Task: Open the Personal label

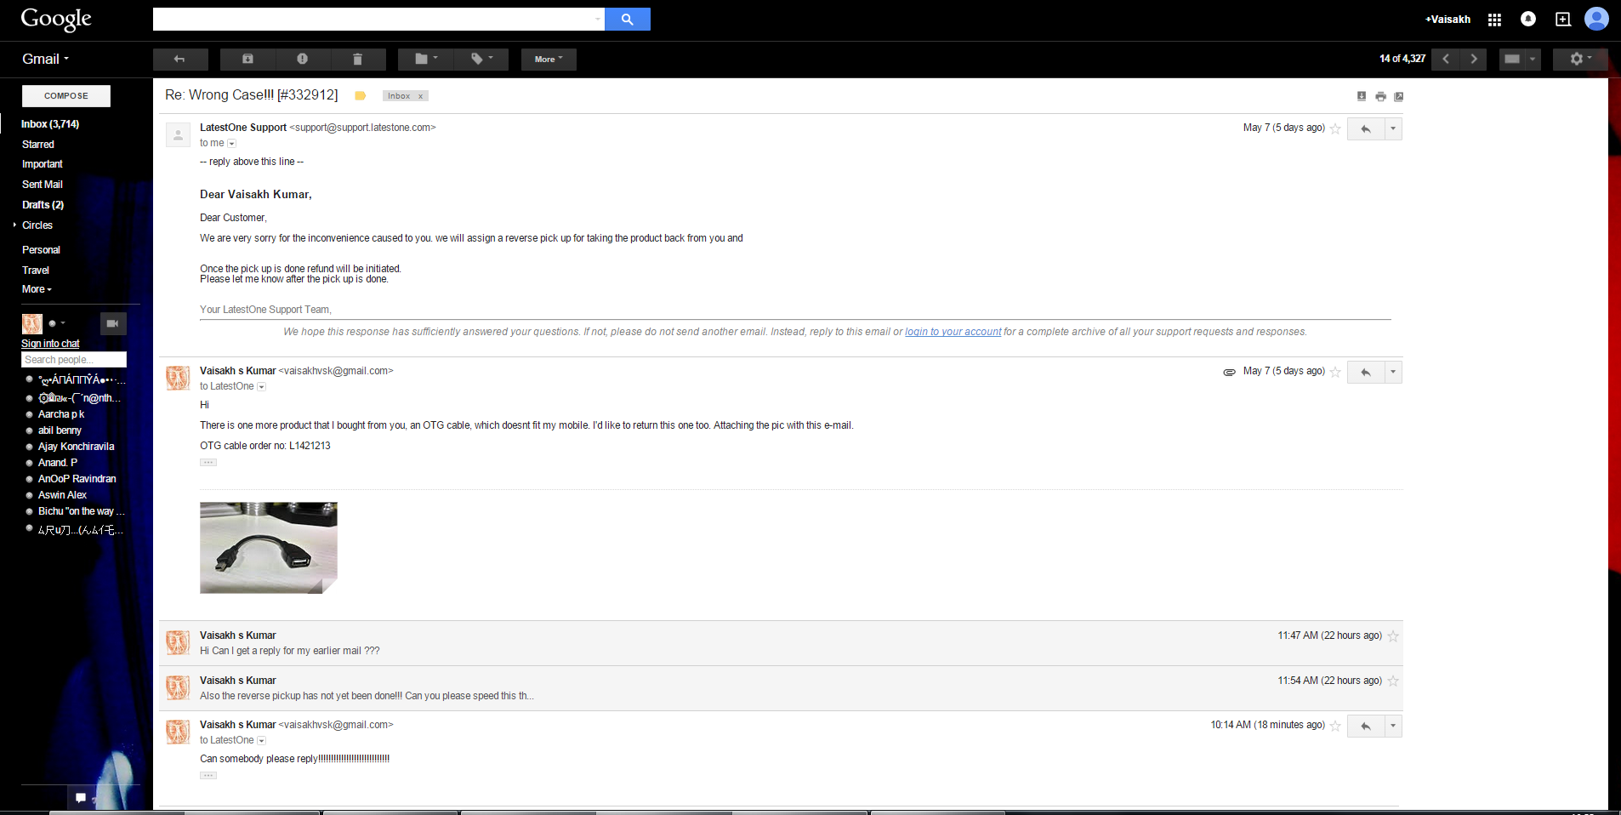Action: coord(41,250)
